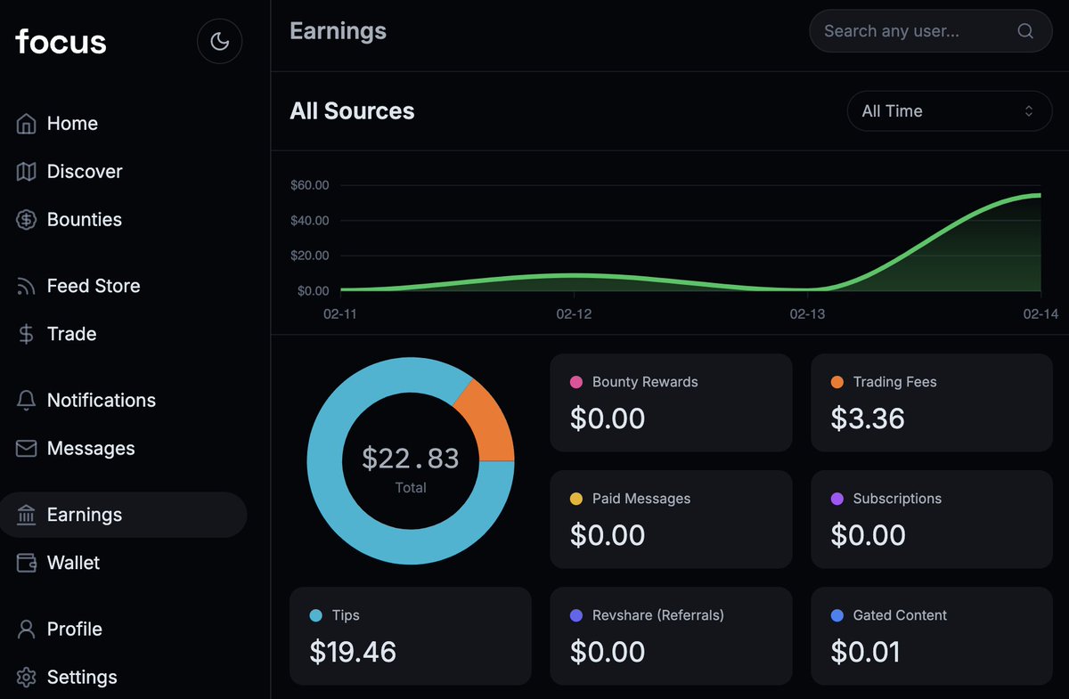
Task: Click the Profile person icon
Action: coord(27,629)
